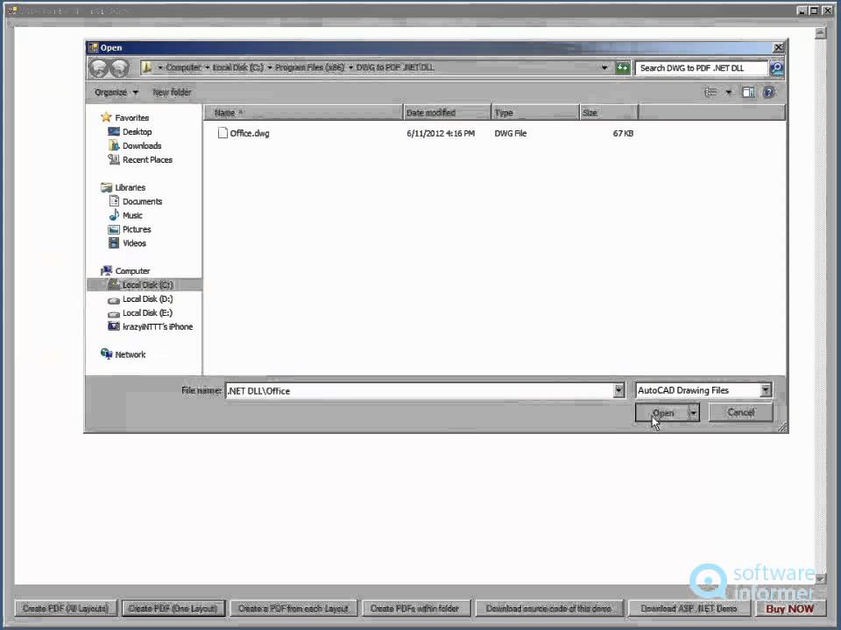This screenshot has height=630, width=841.
Task: Select Computer in navigation pane
Action: pos(132,271)
